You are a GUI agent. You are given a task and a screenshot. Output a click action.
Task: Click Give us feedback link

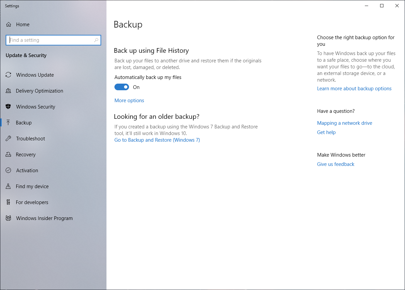(336, 164)
